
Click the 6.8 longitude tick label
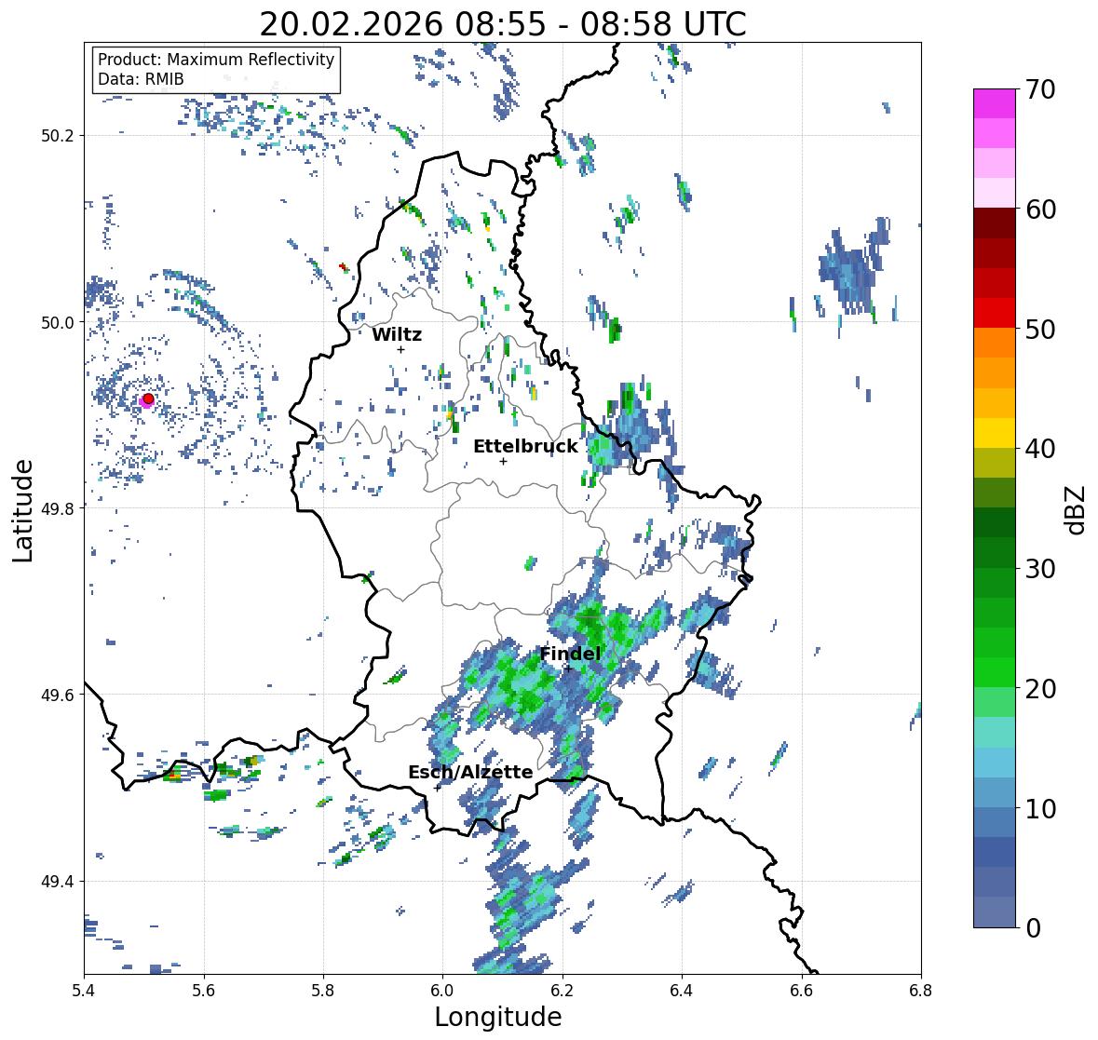pyautogui.click(x=921, y=991)
